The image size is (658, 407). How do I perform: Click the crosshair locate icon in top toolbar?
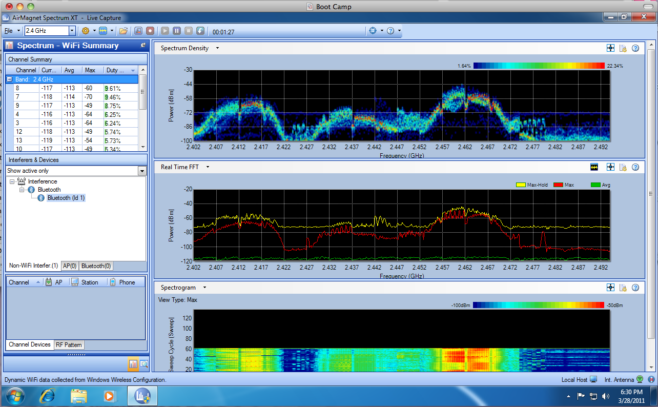click(373, 31)
